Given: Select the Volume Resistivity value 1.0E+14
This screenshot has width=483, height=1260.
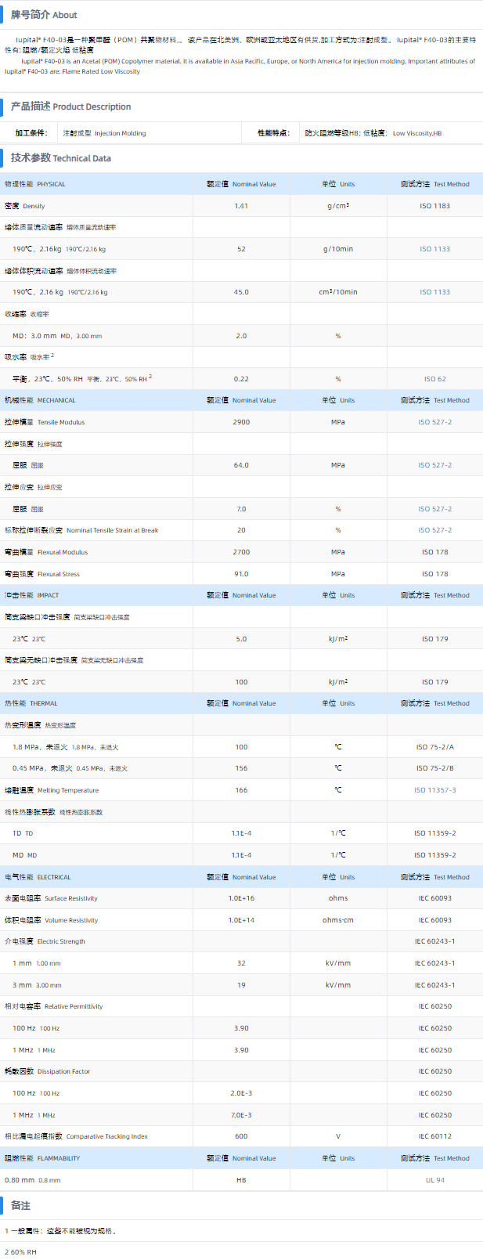Looking at the screenshot, I should (241, 920).
